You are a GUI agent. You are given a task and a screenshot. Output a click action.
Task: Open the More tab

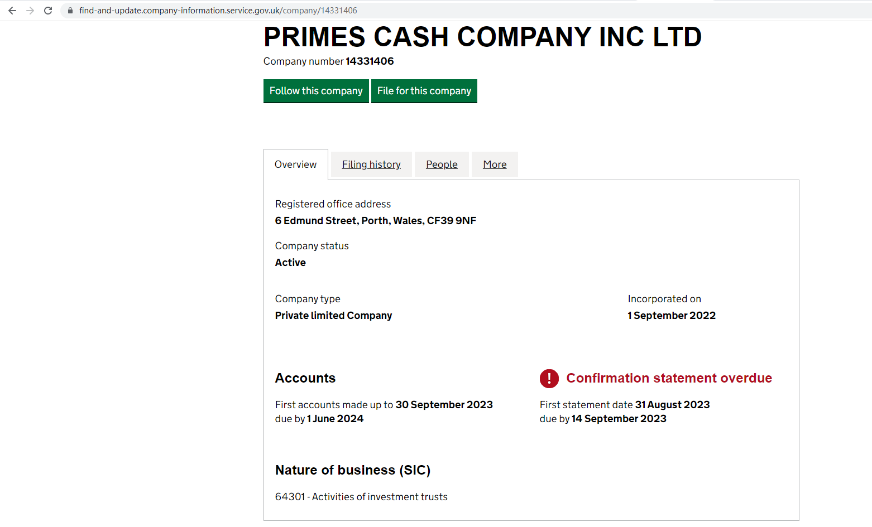coord(495,165)
